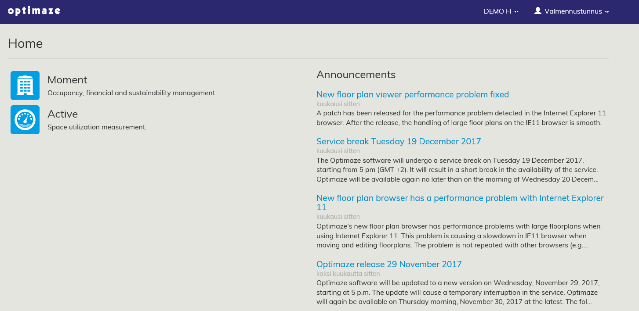Click the Home page heading
Screen dimensions: 639x311
click(25, 43)
